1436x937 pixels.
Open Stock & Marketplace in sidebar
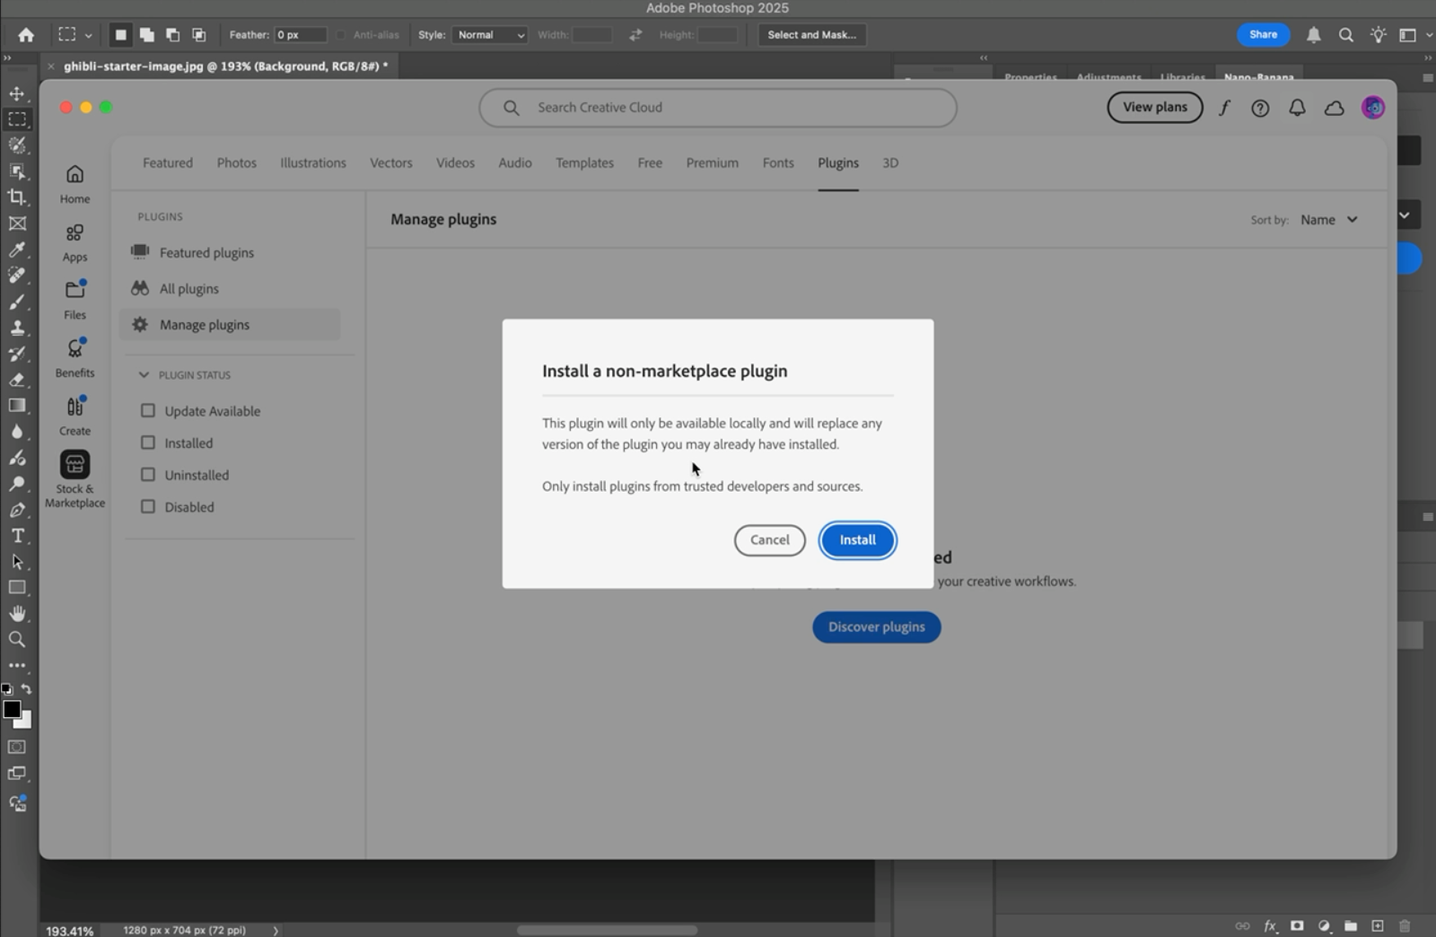(x=75, y=480)
